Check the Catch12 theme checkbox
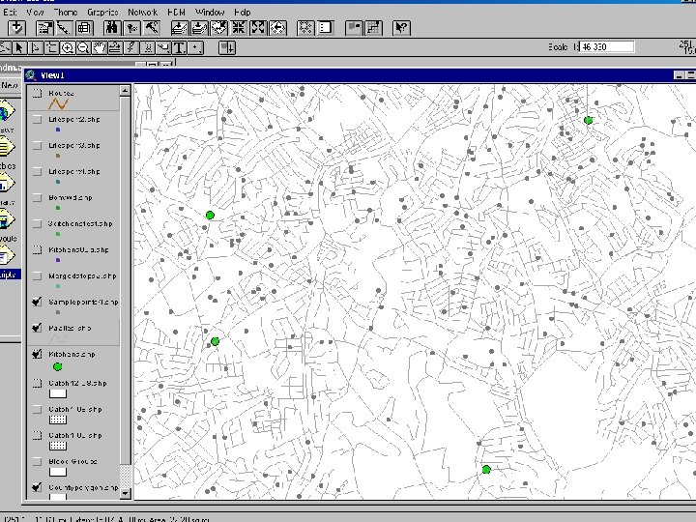Image resolution: width=696 pixels, height=522 pixels. (x=38, y=383)
